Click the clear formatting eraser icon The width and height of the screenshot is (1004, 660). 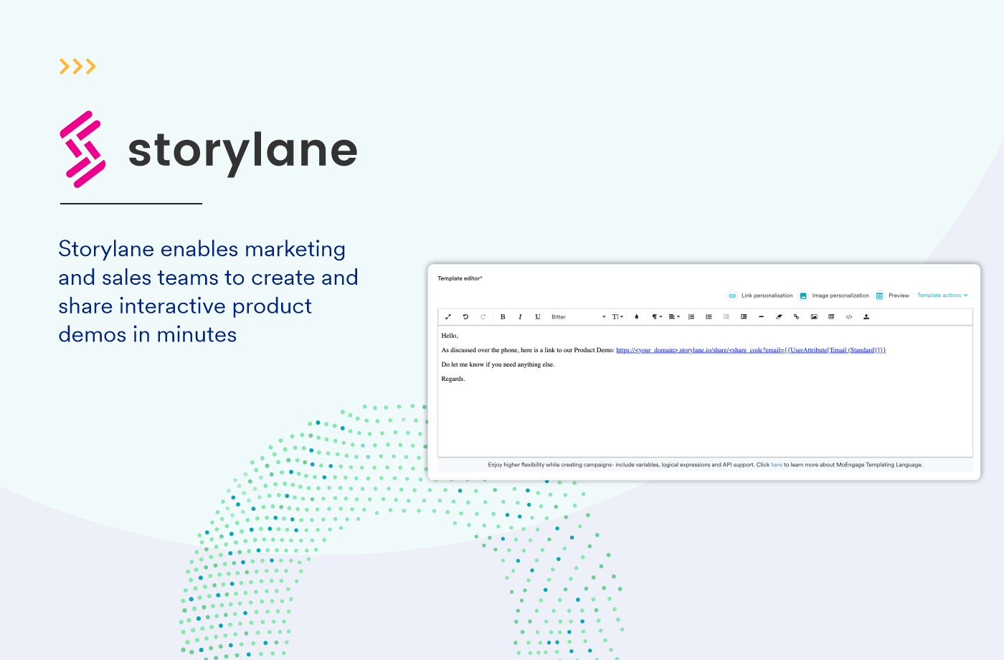point(779,316)
